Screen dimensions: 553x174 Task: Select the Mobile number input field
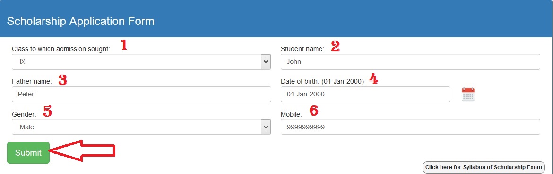click(x=410, y=127)
